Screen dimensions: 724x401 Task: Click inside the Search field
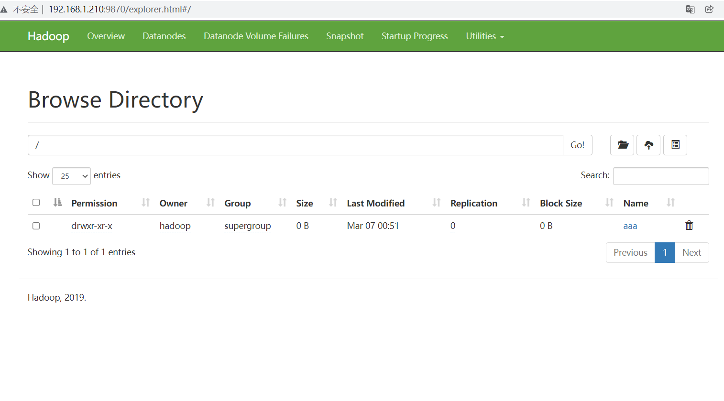click(660, 176)
